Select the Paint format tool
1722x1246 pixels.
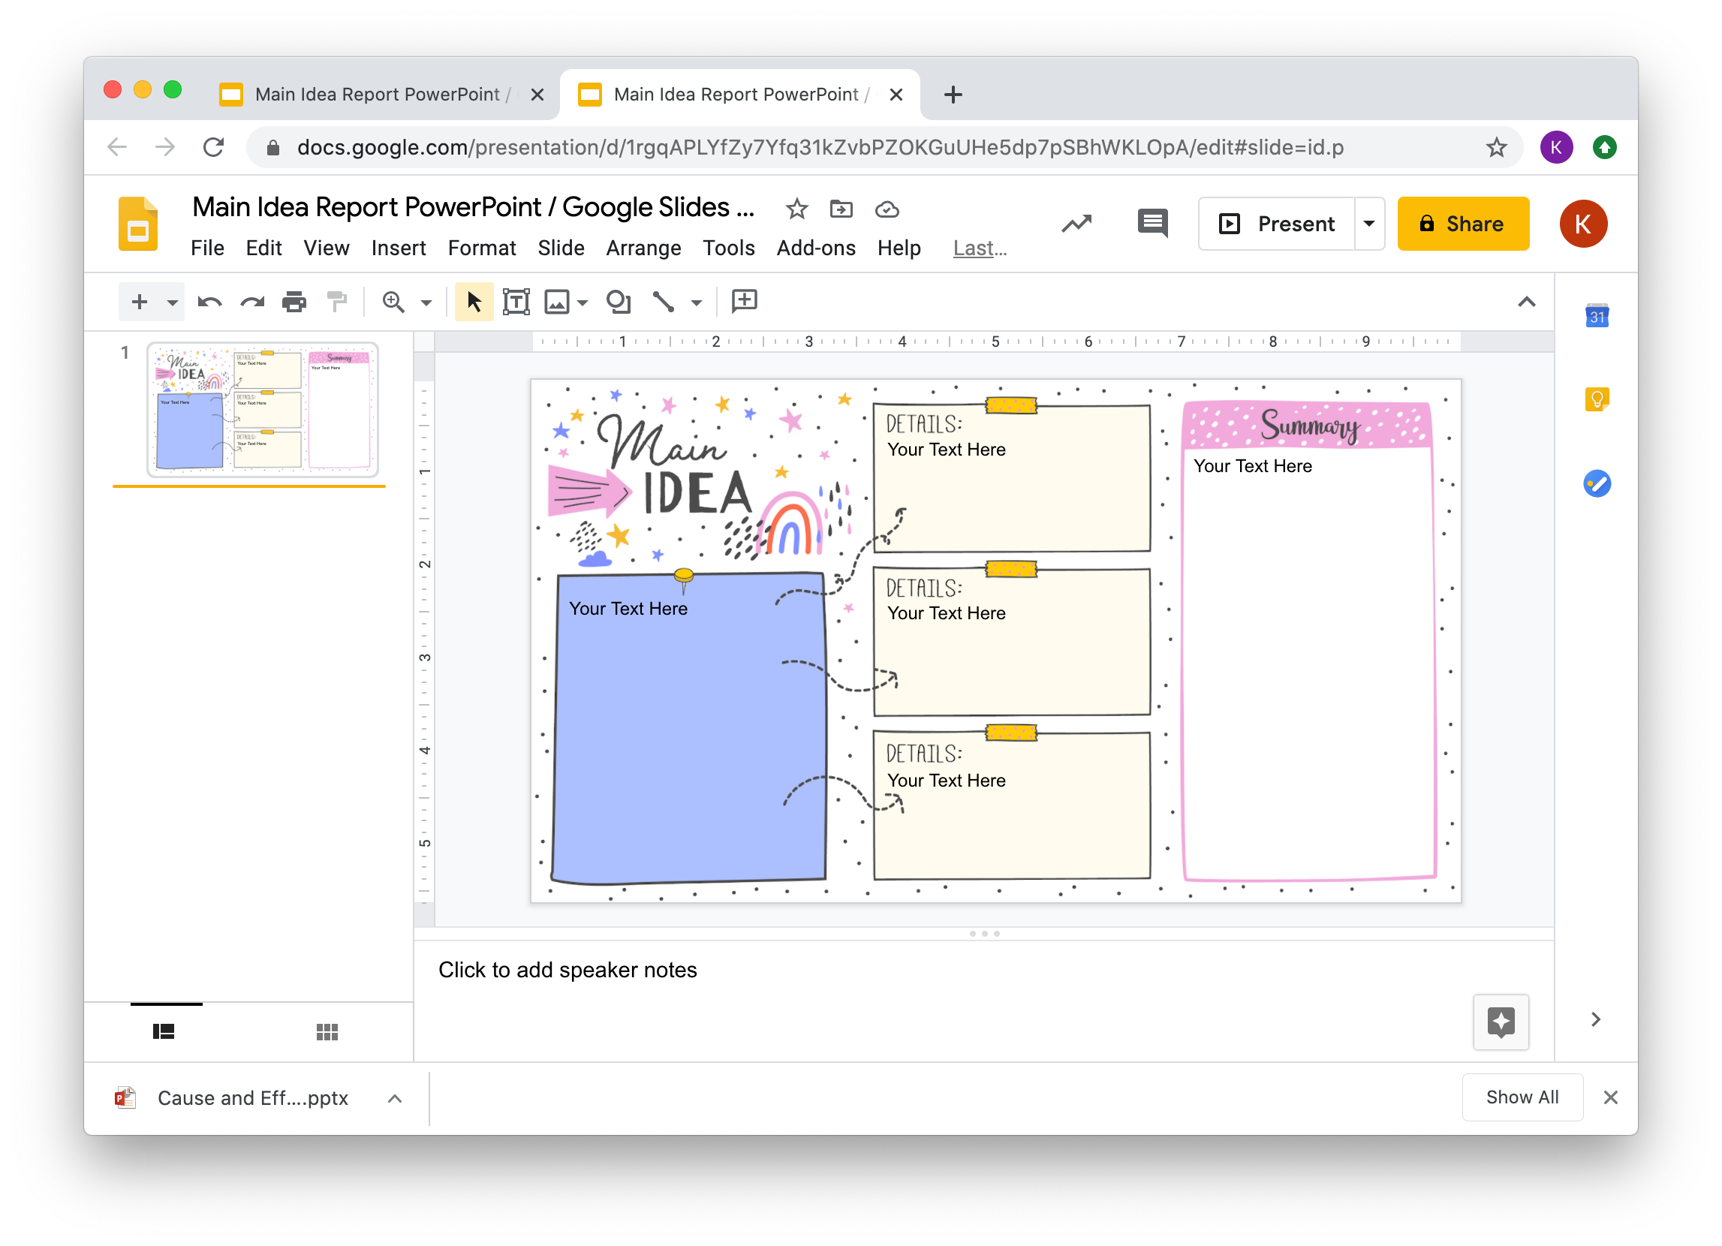pos(336,302)
